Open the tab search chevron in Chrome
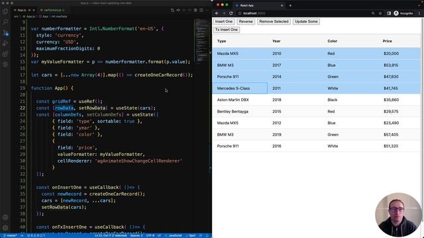 coord(419,5)
